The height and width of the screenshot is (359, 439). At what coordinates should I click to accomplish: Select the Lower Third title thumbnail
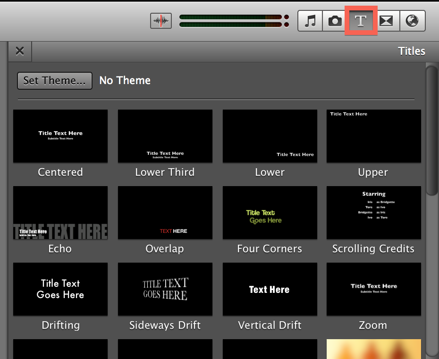[165, 136]
